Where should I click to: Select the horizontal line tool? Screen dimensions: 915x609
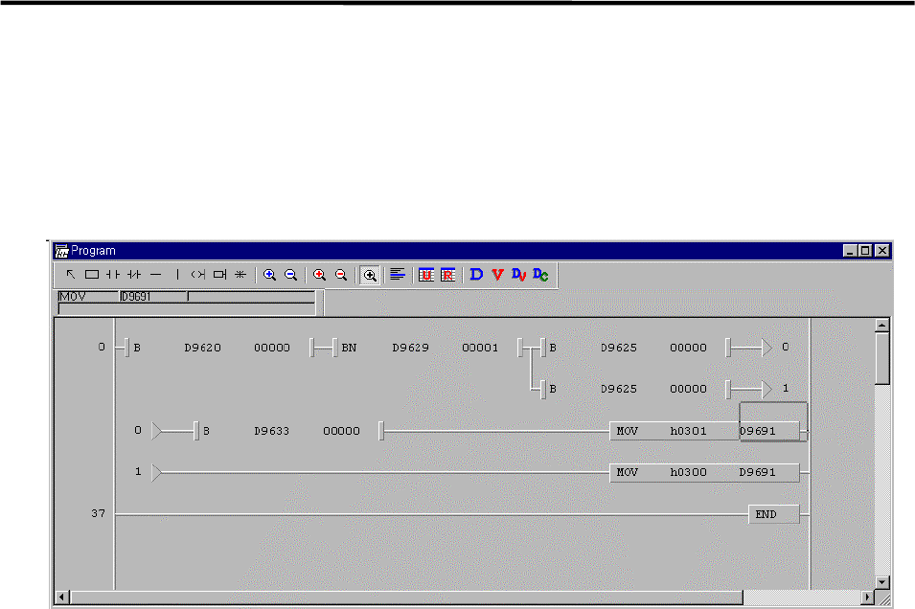[x=155, y=274]
